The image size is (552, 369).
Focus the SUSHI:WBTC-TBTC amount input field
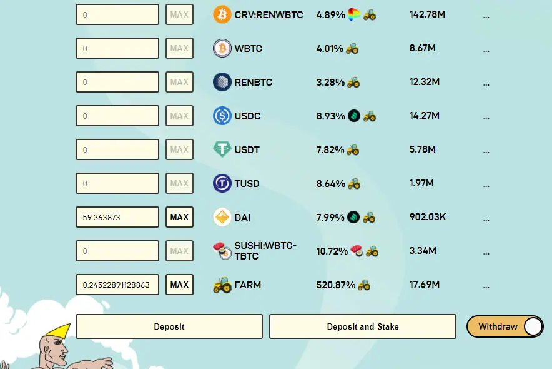point(117,251)
